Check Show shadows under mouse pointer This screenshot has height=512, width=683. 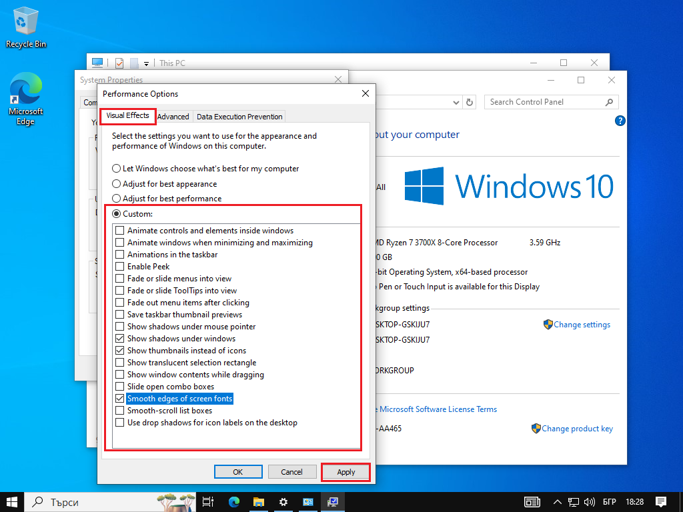click(x=120, y=327)
